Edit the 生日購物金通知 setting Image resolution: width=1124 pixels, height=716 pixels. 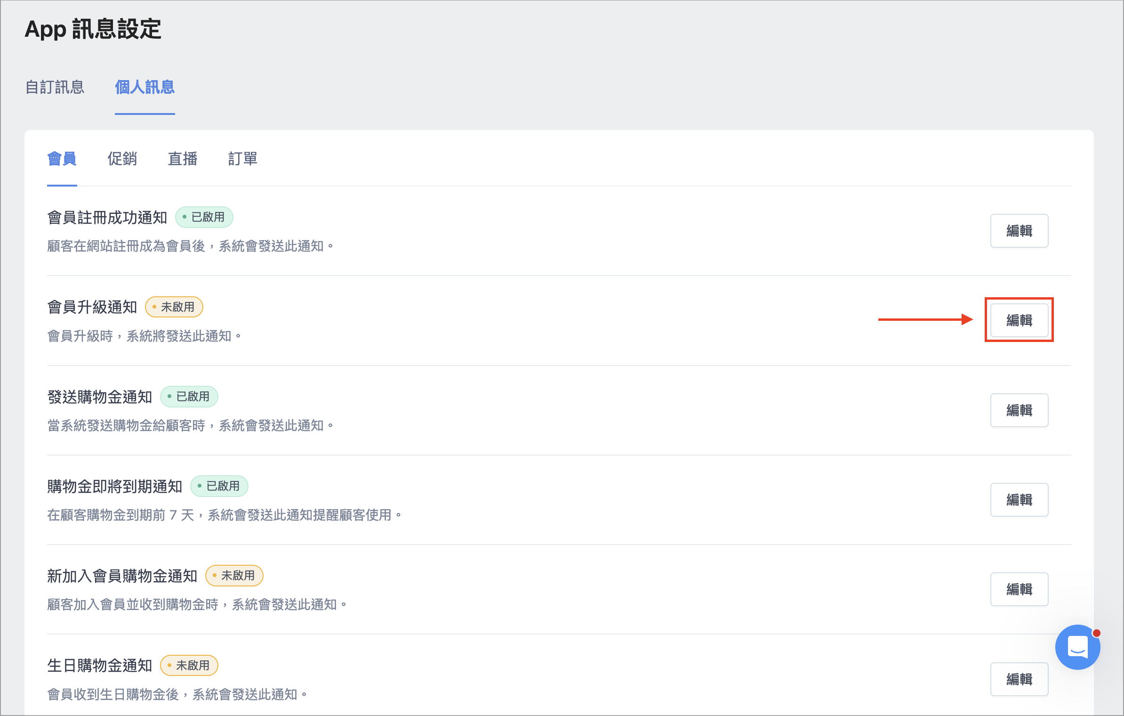tap(1019, 679)
